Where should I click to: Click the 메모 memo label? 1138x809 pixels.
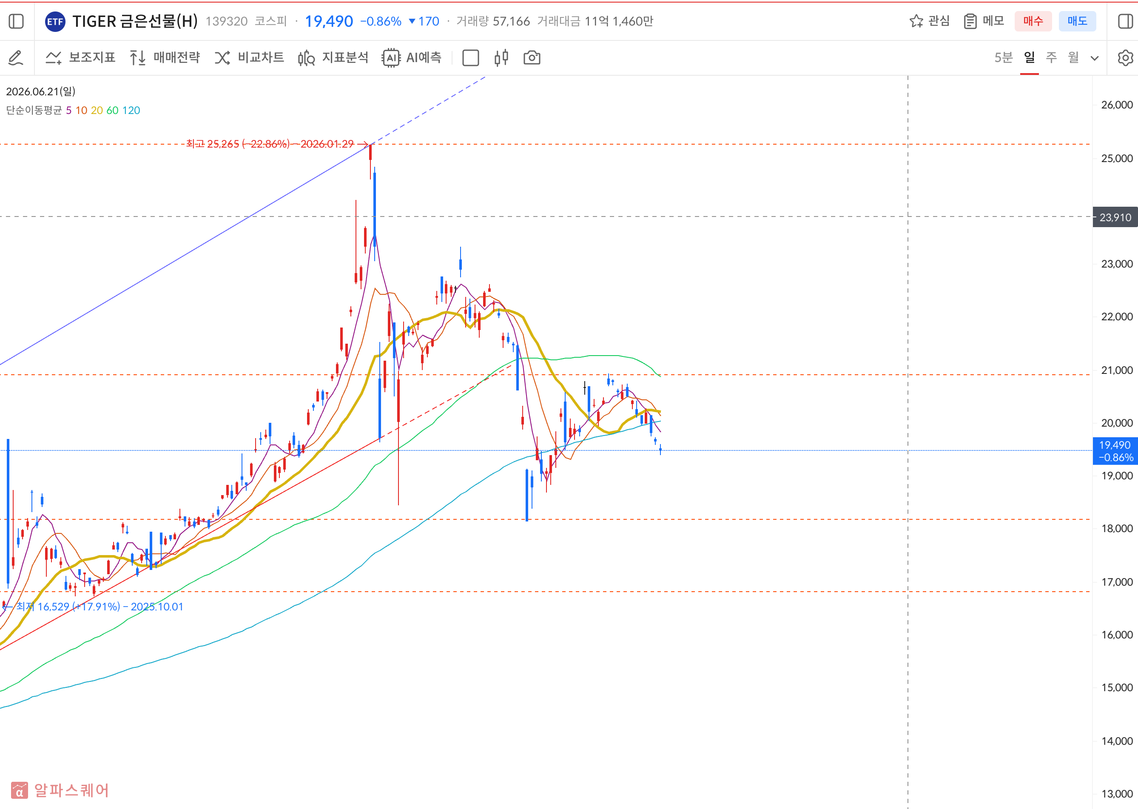click(993, 21)
